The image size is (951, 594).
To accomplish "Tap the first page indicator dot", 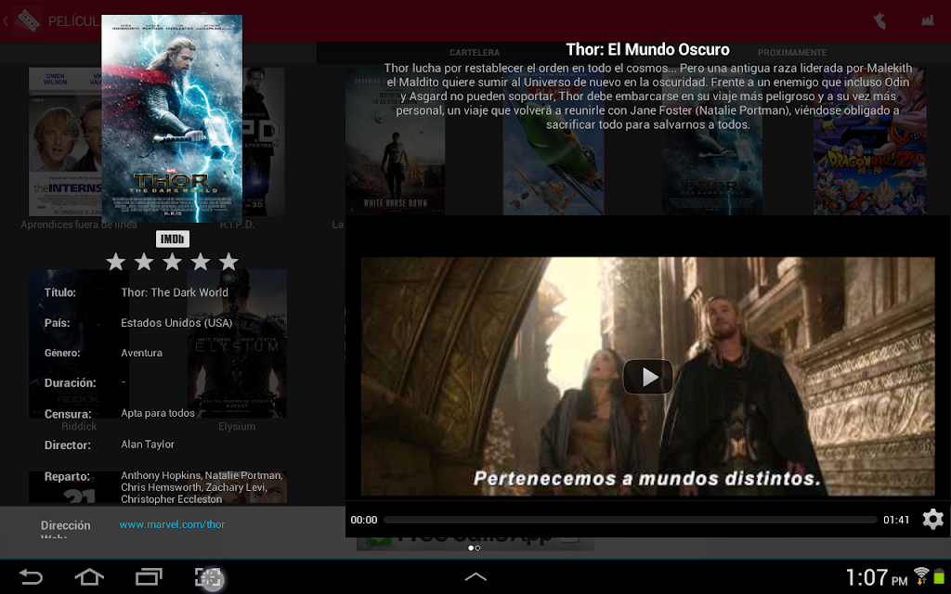I will coord(471,548).
